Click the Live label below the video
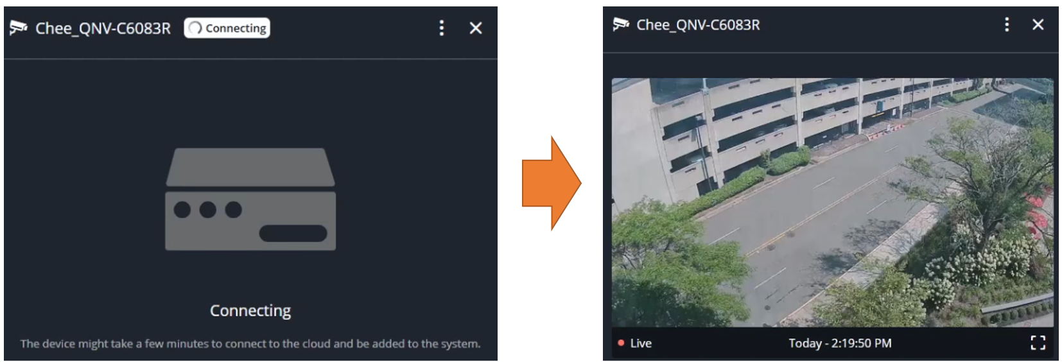The height and width of the screenshot is (362, 1062). (x=641, y=343)
